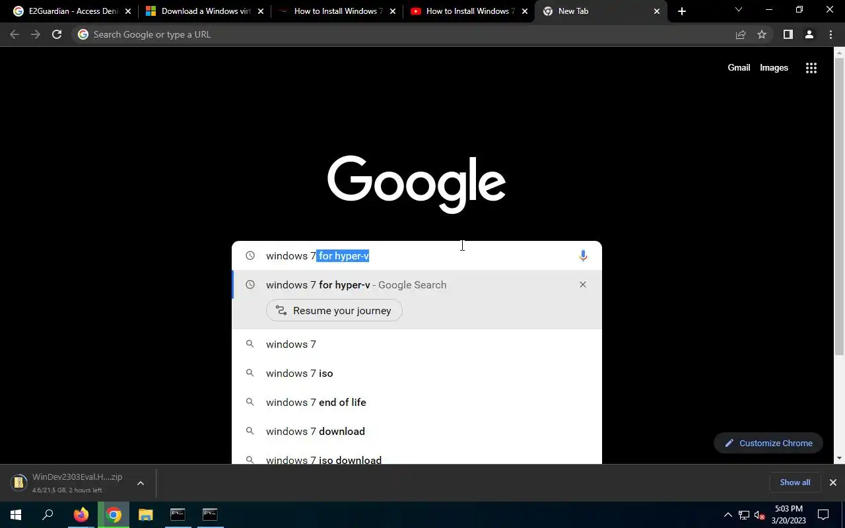Choose the 'windows 7 download' suggestion
This screenshot has height=528, width=845.
point(417,431)
